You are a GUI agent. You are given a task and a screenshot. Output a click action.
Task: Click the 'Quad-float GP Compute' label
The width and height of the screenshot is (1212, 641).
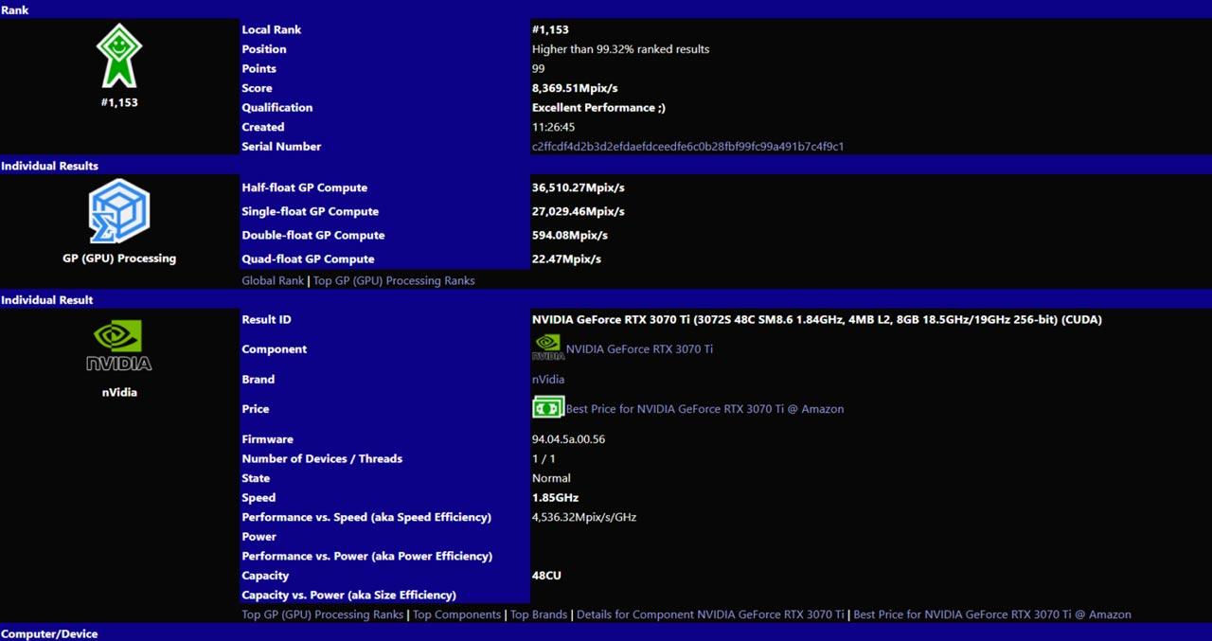[x=308, y=258]
